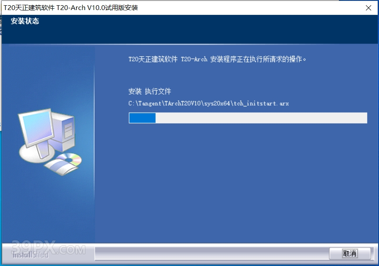
Task: Click the 安装 执行文件 status label
Action: point(150,91)
